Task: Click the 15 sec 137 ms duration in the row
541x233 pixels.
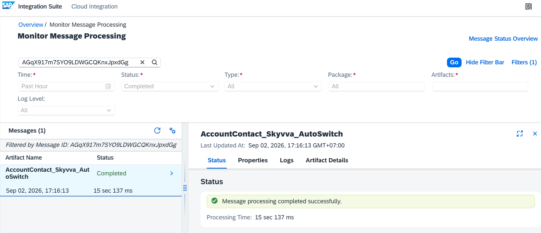Action: click(x=113, y=191)
